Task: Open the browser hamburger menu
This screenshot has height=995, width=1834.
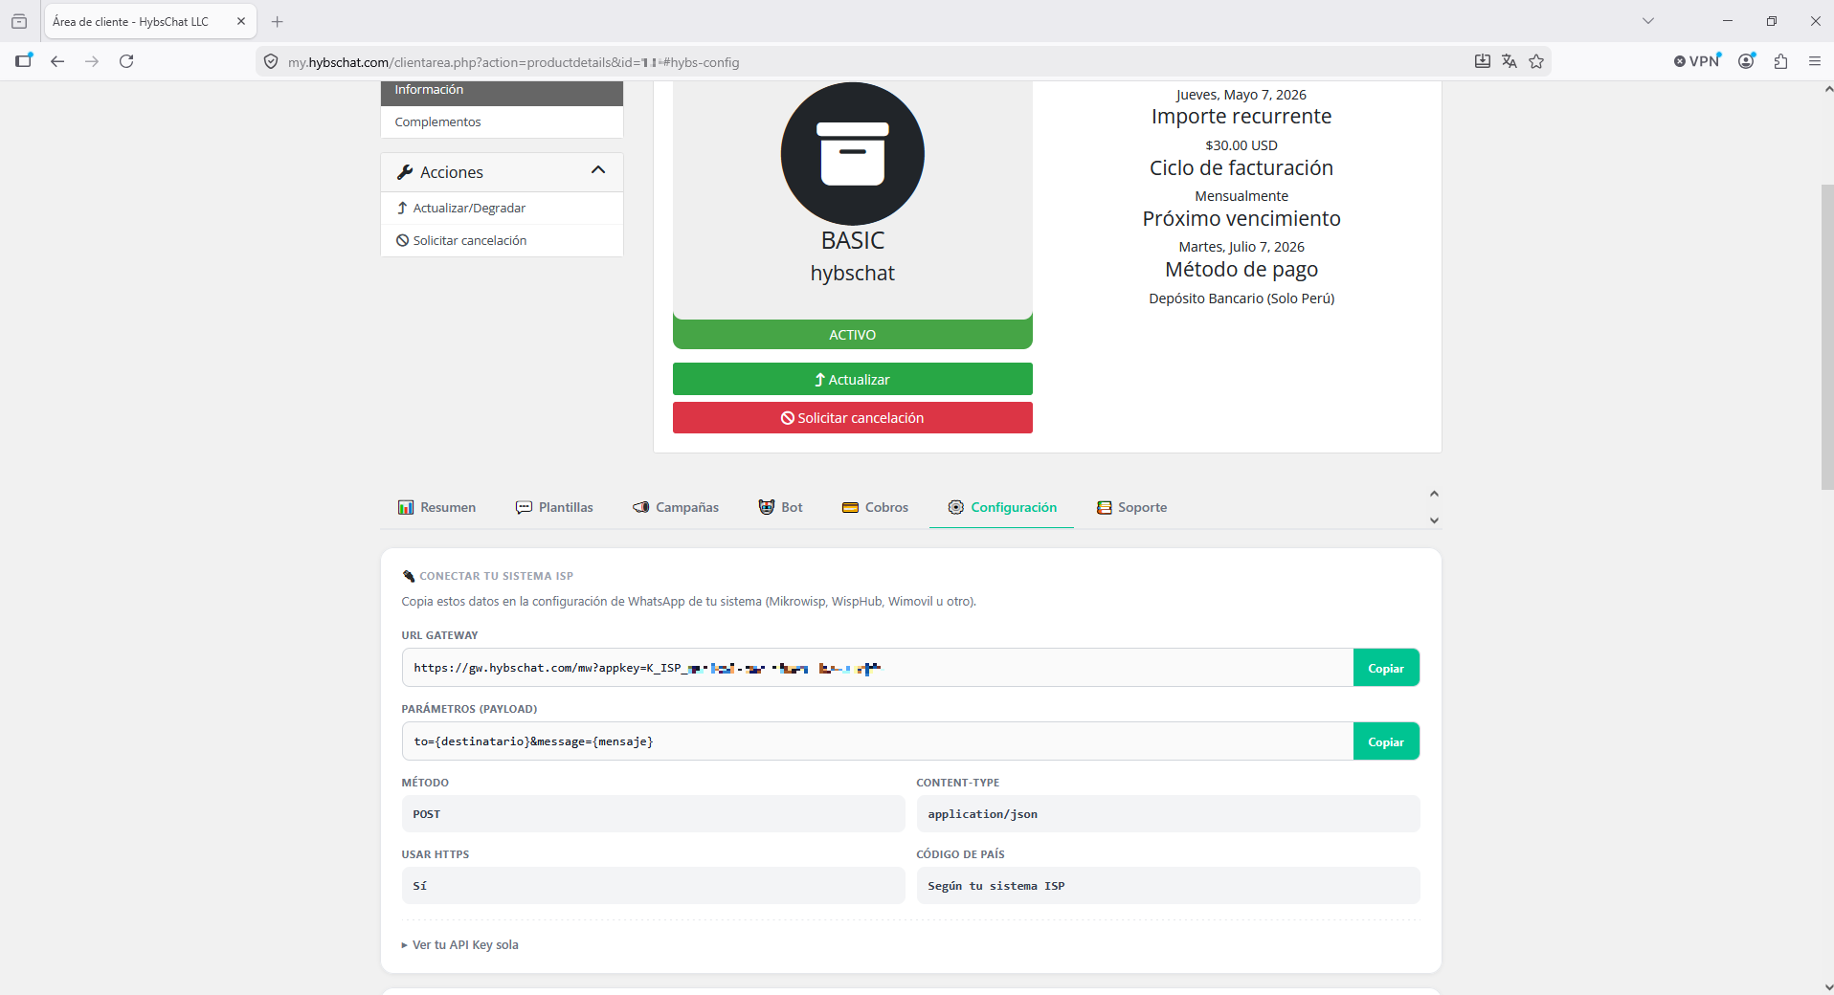Action: coord(1814,61)
